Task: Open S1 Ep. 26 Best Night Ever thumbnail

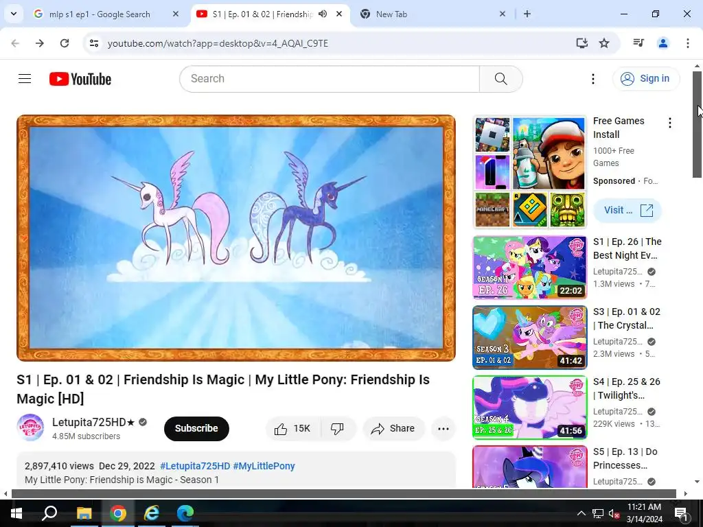Action: coord(530,268)
